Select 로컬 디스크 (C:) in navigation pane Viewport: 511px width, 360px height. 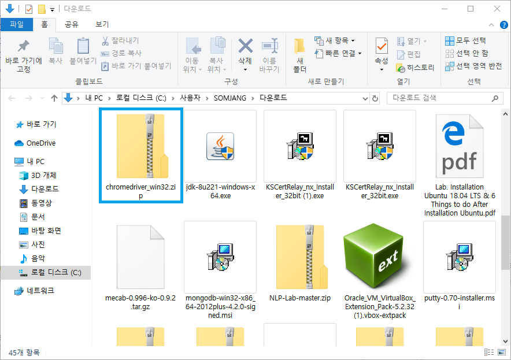tap(46, 273)
